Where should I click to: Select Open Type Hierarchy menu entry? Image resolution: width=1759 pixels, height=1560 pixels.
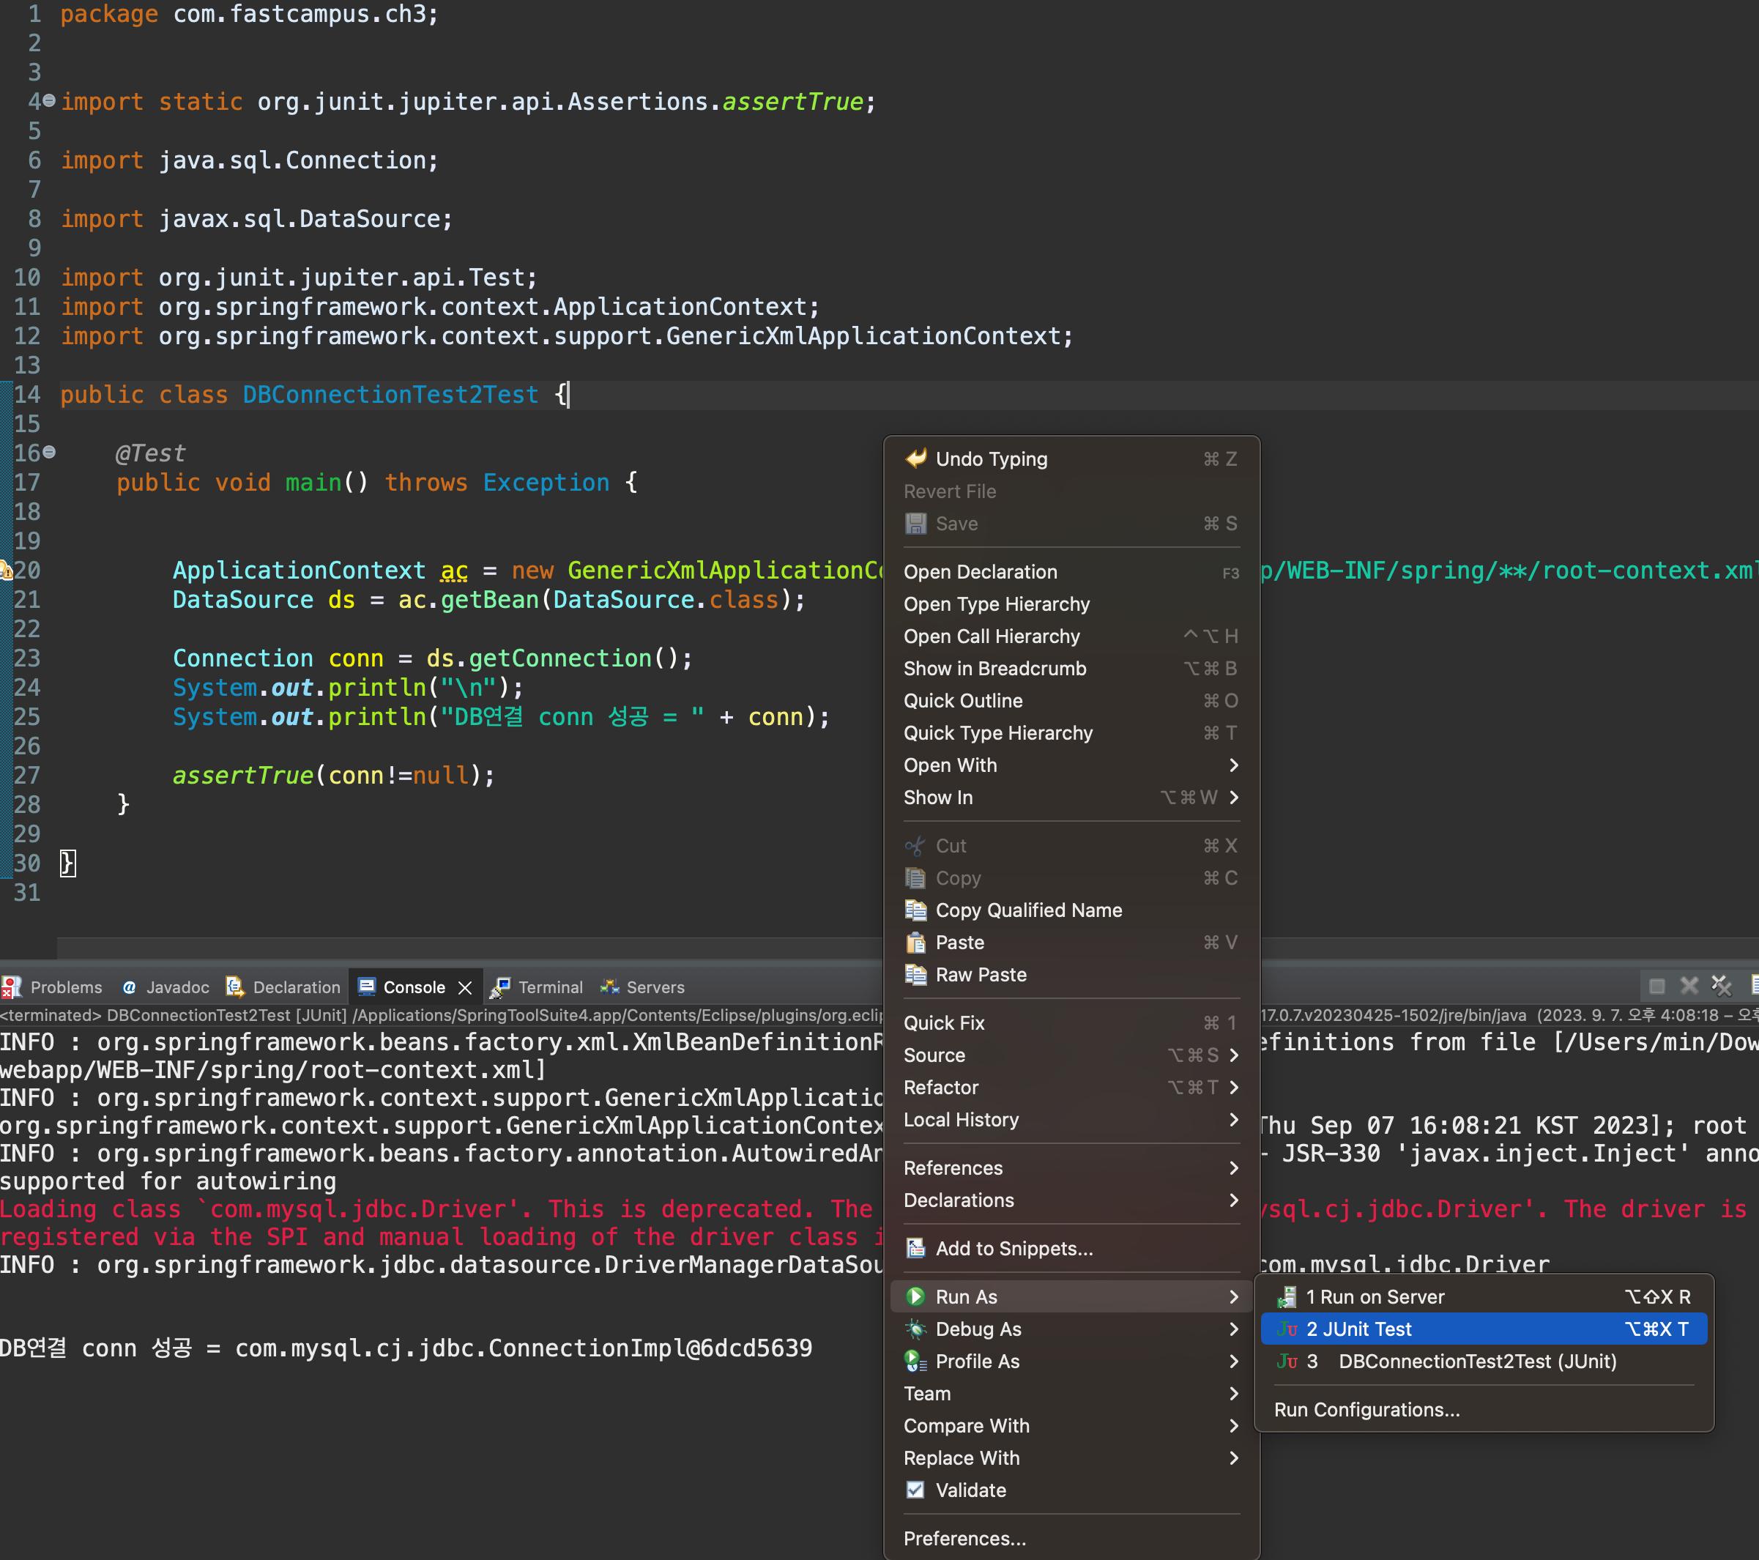tap(996, 604)
